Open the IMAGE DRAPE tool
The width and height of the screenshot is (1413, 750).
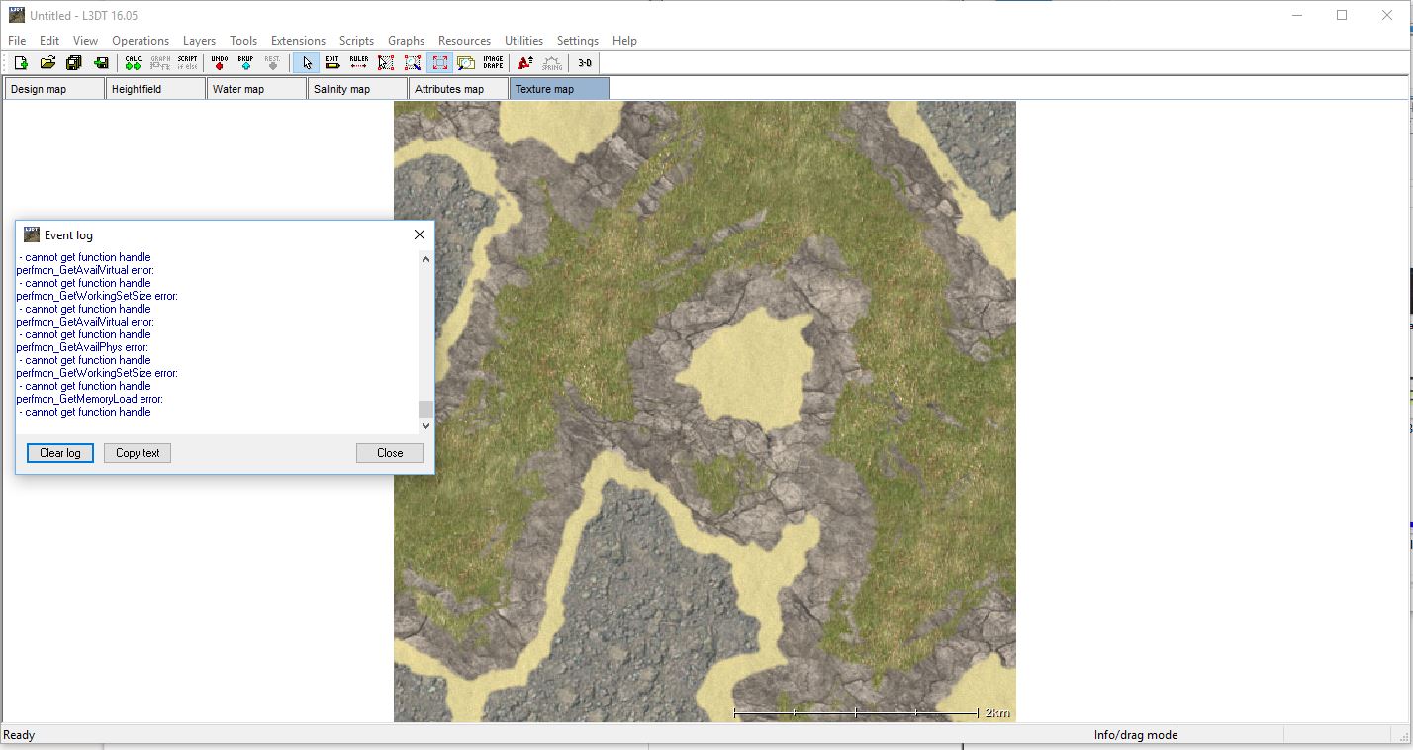click(x=493, y=62)
